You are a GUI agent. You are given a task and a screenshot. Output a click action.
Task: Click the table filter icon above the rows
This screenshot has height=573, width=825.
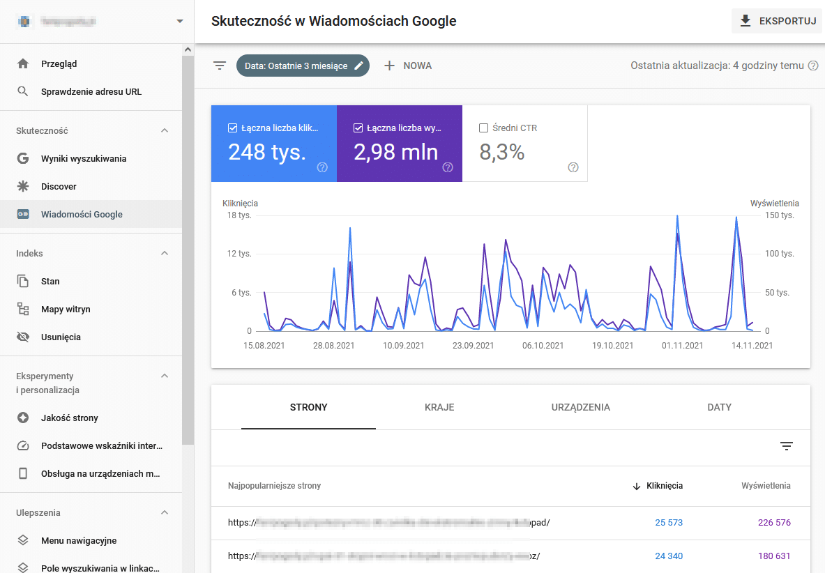pos(787,446)
